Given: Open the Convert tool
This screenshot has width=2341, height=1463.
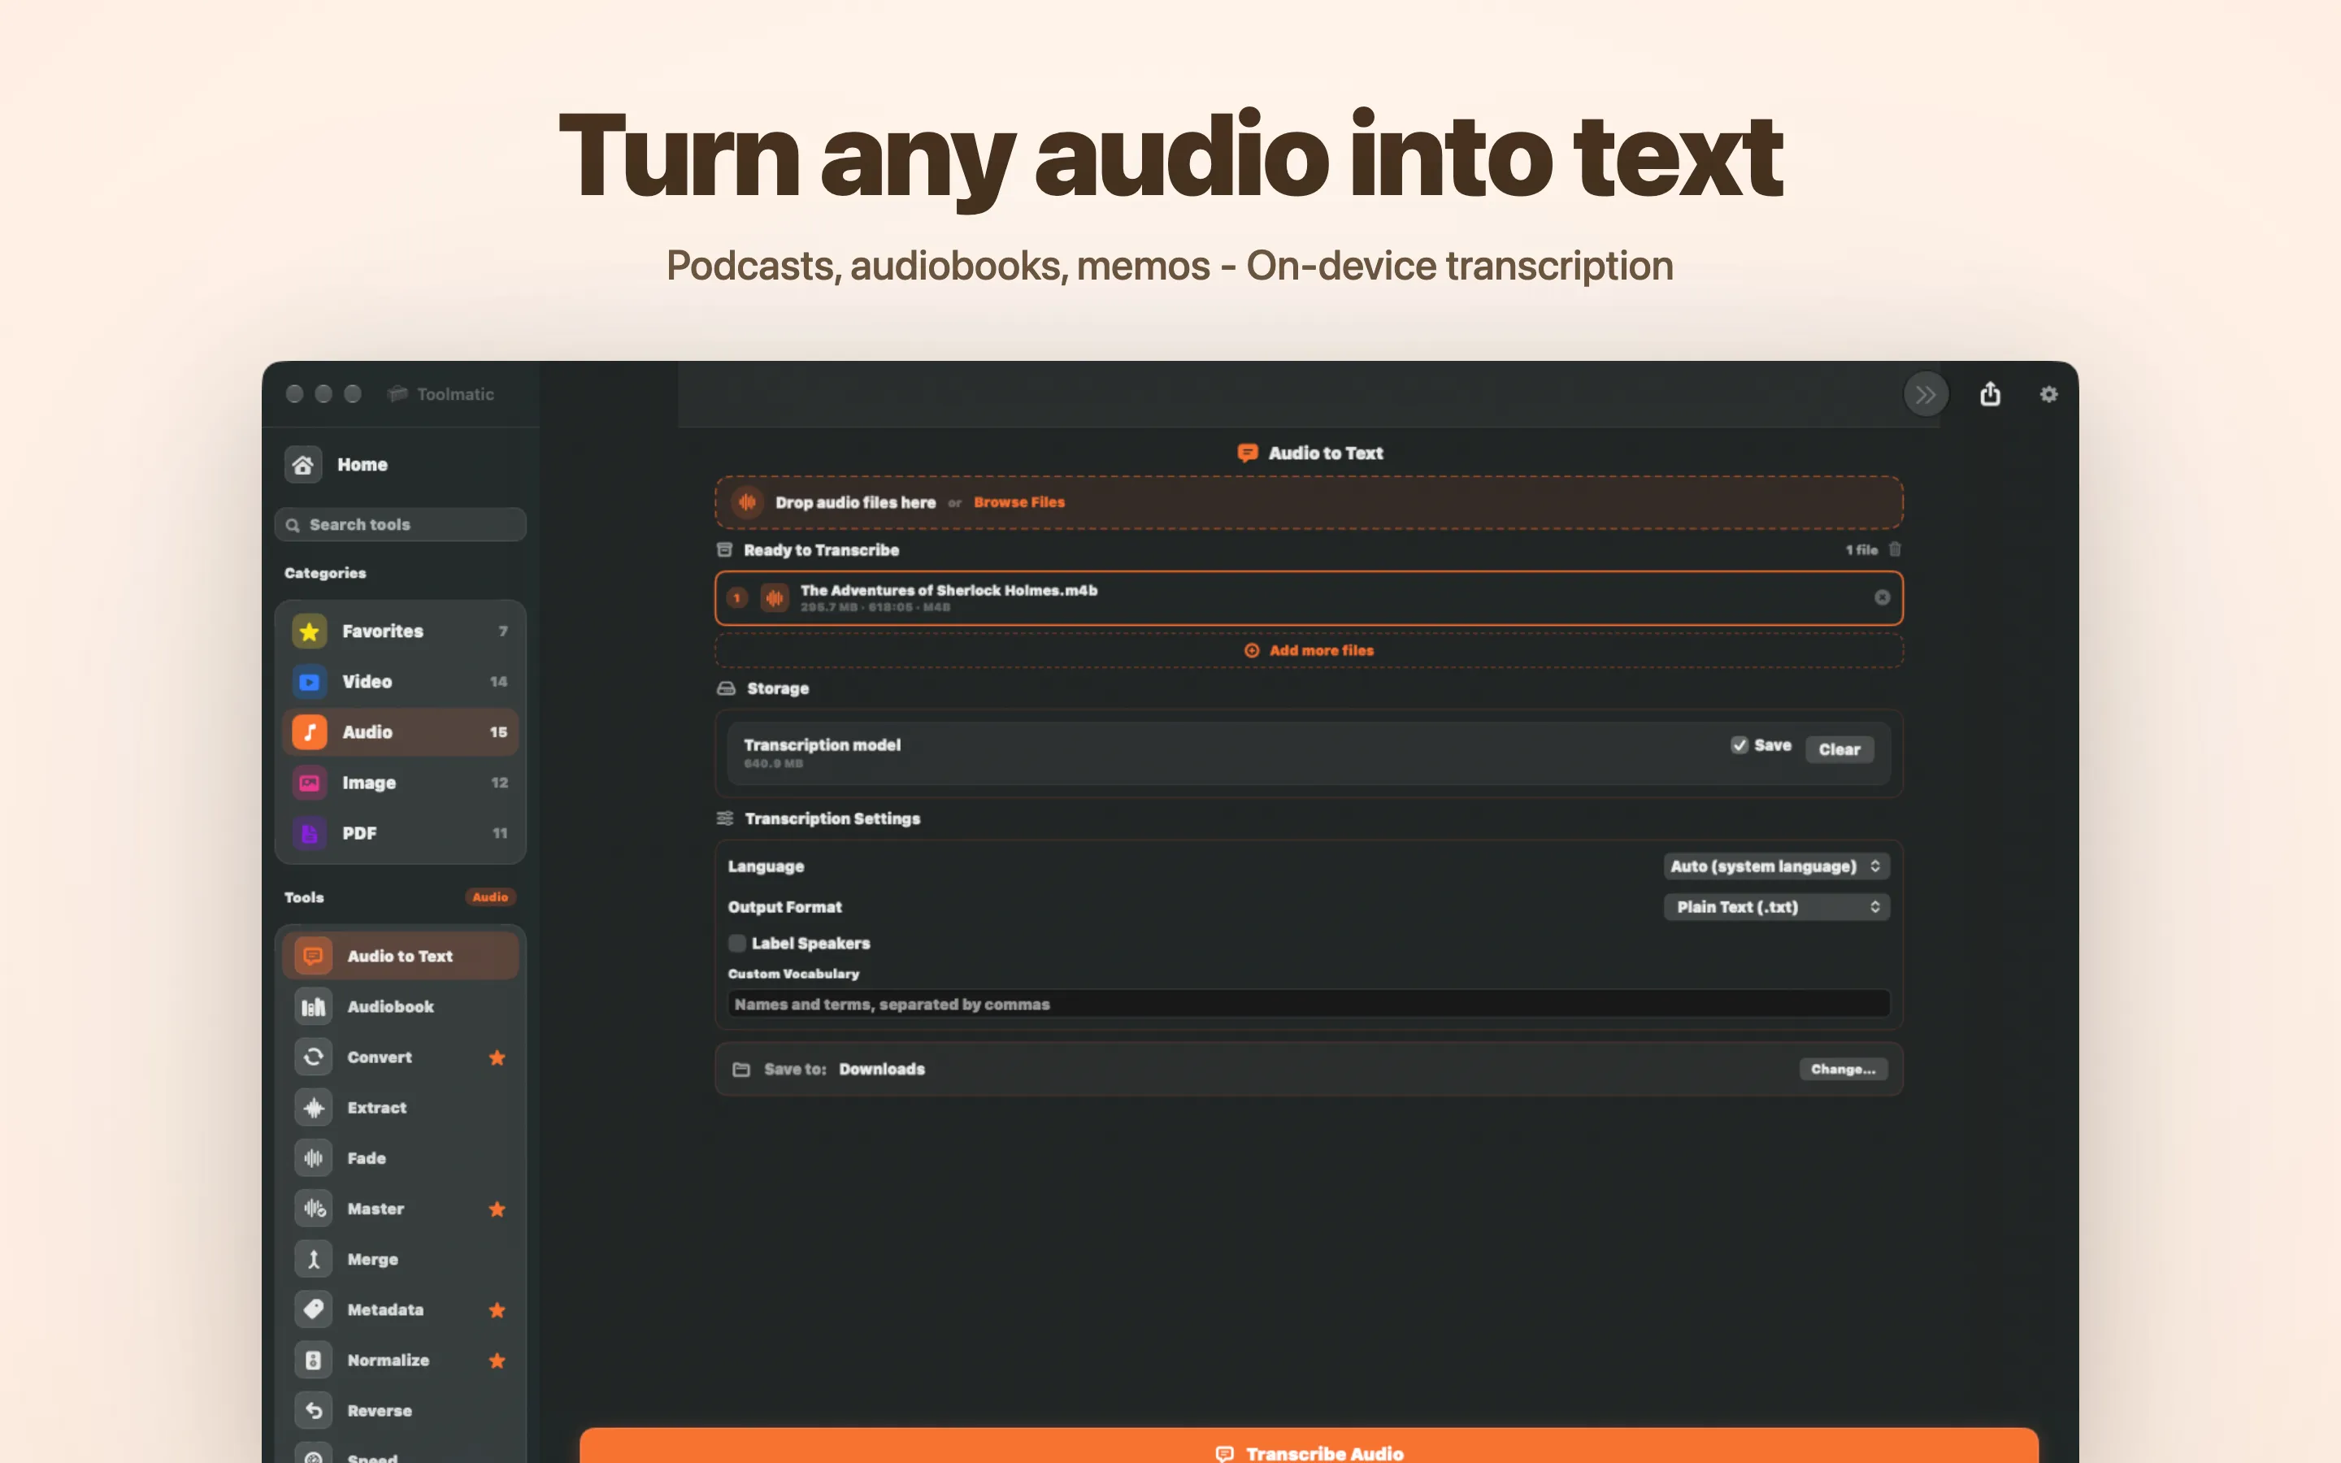Looking at the screenshot, I should (401, 1057).
